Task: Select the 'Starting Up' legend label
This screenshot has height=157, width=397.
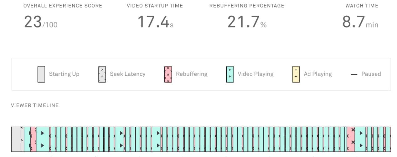Action: 64,74
